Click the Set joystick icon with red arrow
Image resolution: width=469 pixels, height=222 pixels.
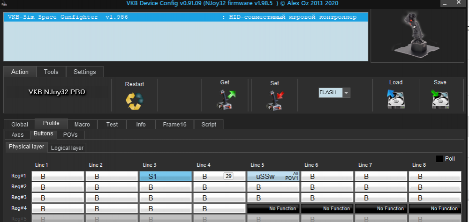[275, 100]
